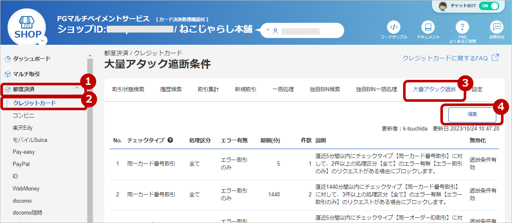
Task: Click the No. column header
Action: [117, 140]
